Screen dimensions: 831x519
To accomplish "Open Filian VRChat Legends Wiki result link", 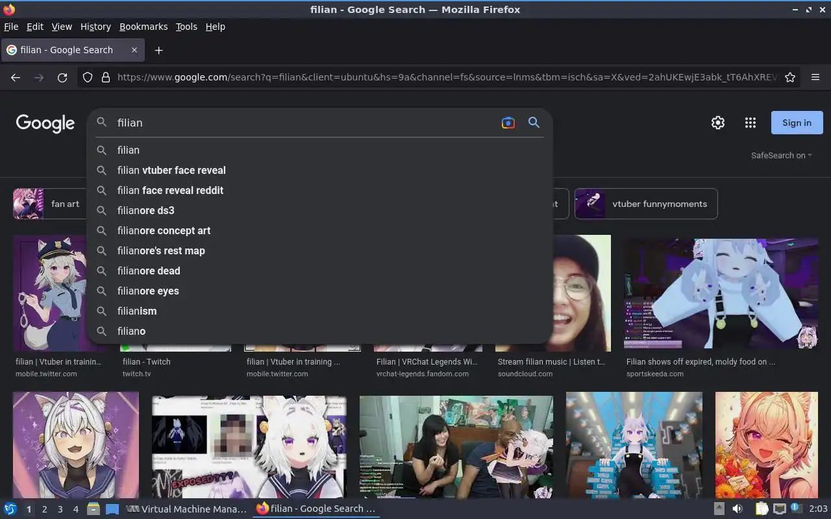I will pos(427,362).
